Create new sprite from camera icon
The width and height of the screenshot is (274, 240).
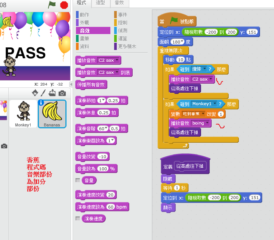tap(62, 93)
